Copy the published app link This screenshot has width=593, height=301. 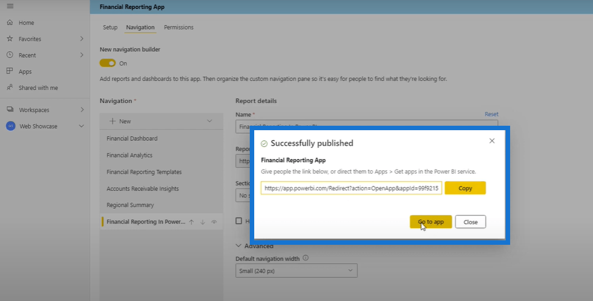pos(465,188)
